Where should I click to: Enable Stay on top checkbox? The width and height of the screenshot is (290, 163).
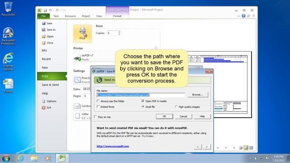(95, 117)
